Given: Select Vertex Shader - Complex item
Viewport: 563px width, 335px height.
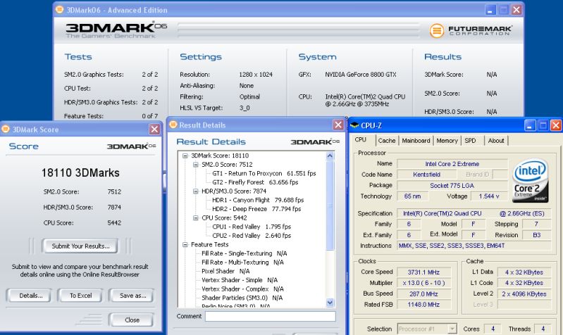Looking at the screenshot, I should 242,289.
